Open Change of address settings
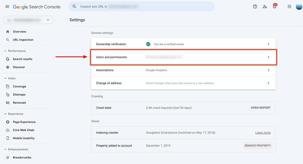Image resolution: width=303 pixels, height=164 pixels. point(183,83)
